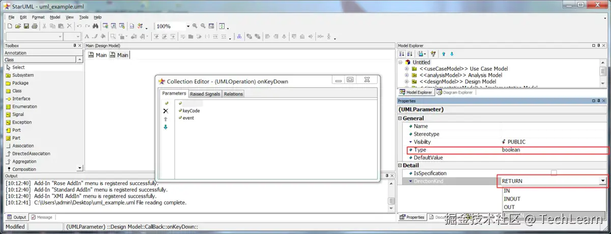This screenshot has height=234, width=611.
Task: Switch to the Raised Signals tab
Action: point(205,94)
